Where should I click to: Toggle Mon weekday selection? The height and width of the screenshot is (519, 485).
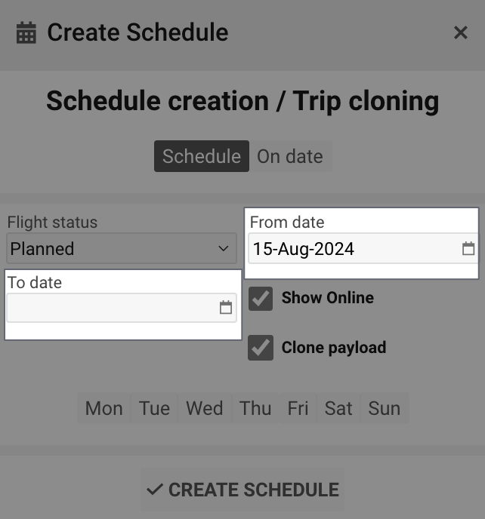(103, 408)
